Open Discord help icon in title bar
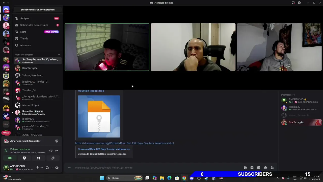 click(x=299, y=3)
